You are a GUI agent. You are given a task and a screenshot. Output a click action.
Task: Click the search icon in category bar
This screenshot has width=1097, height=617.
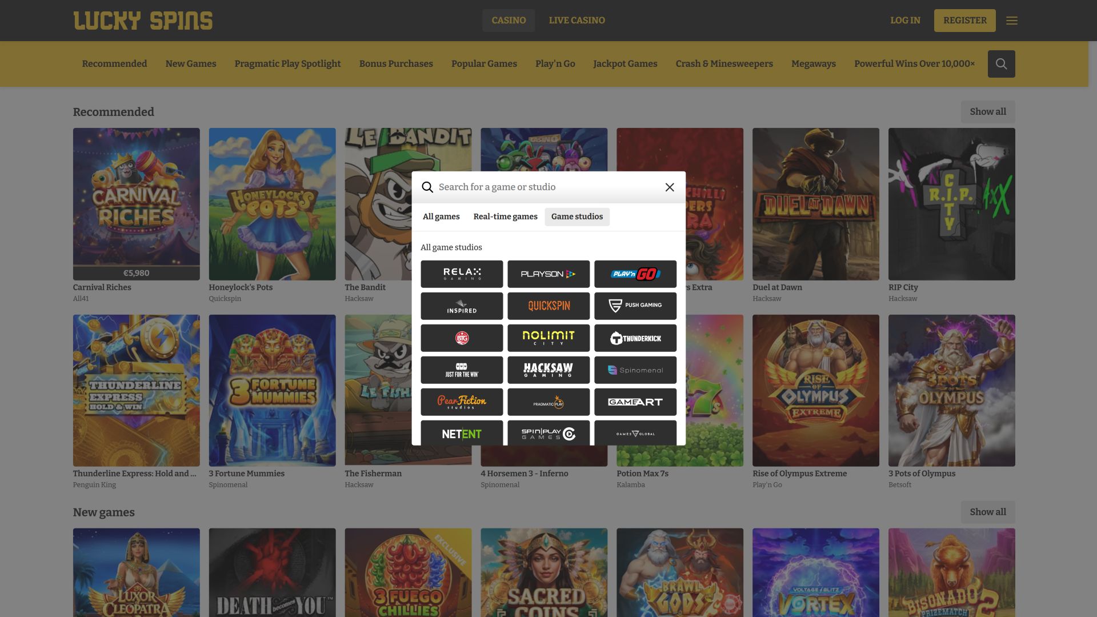(1001, 64)
